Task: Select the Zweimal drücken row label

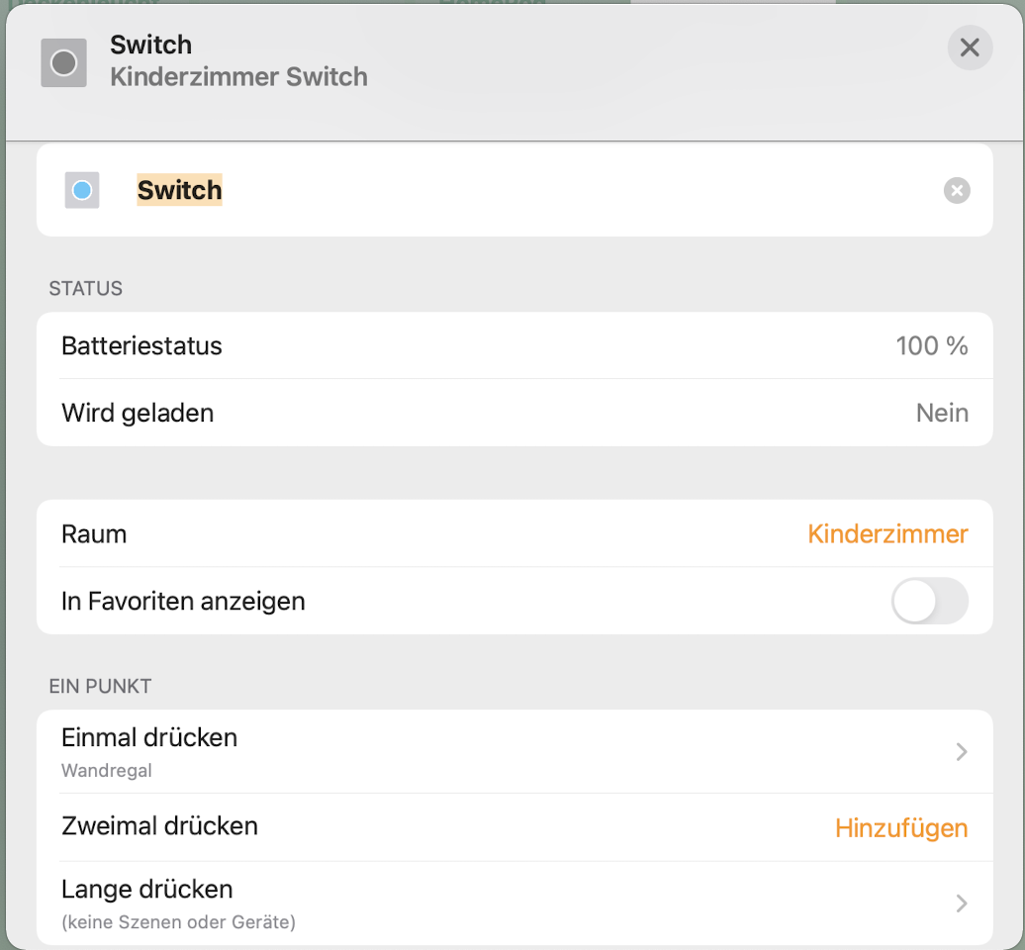Action: coord(159,826)
